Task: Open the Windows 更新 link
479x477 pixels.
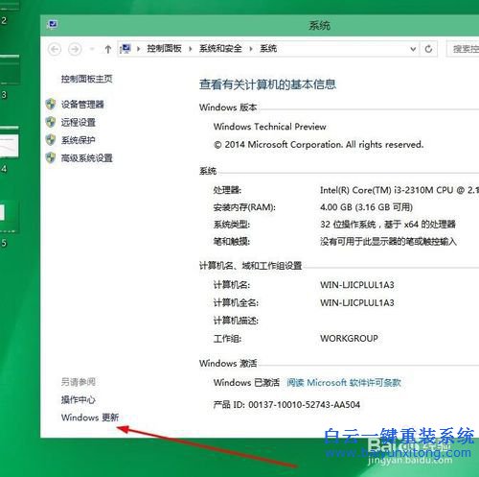Action: 90,417
